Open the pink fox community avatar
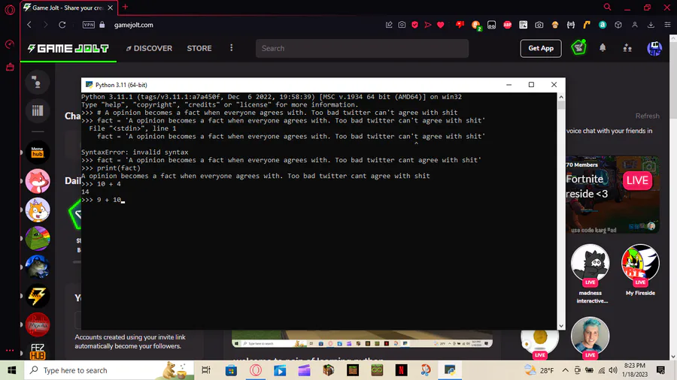The height and width of the screenshot is (380, 677). tap(38, 181)
